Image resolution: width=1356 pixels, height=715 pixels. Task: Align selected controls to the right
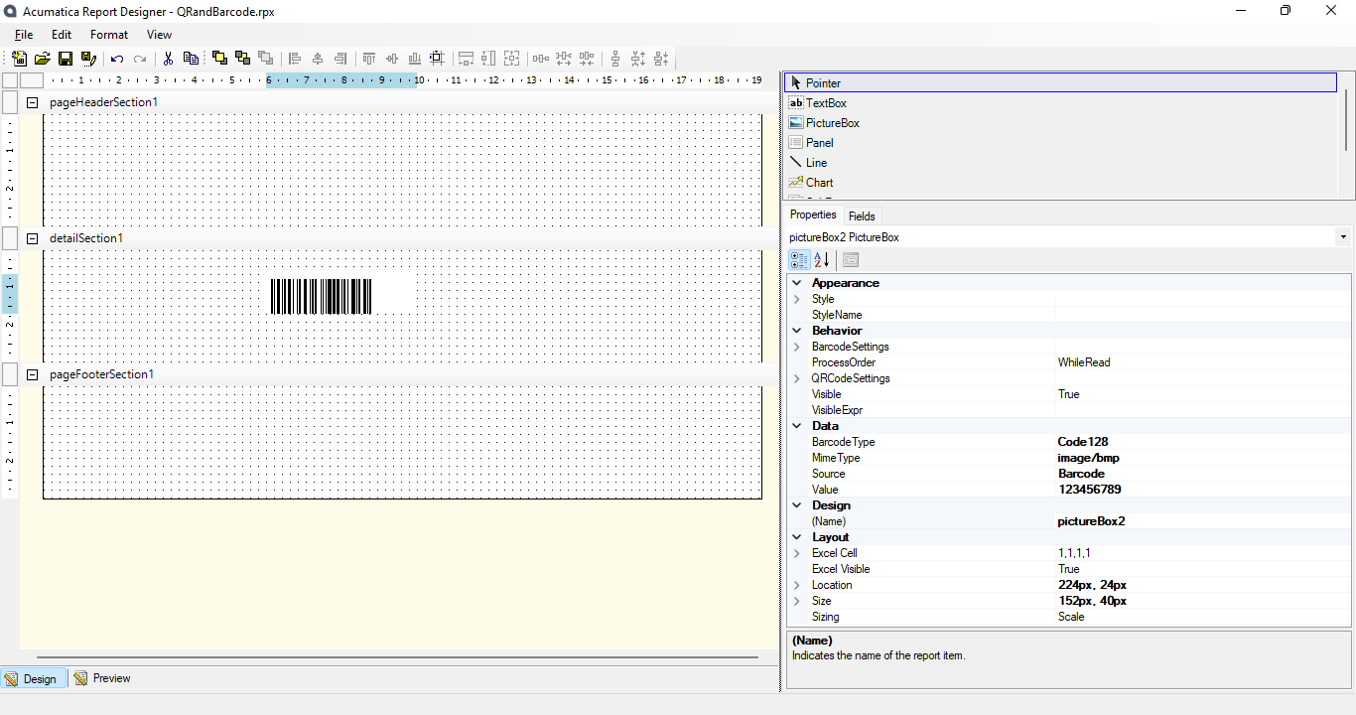[339, 59]
